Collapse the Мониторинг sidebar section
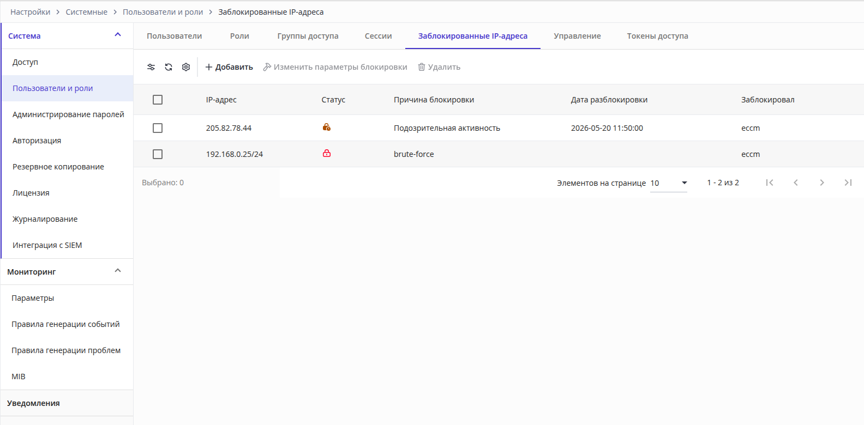The image size is (864, 425). 118,271
